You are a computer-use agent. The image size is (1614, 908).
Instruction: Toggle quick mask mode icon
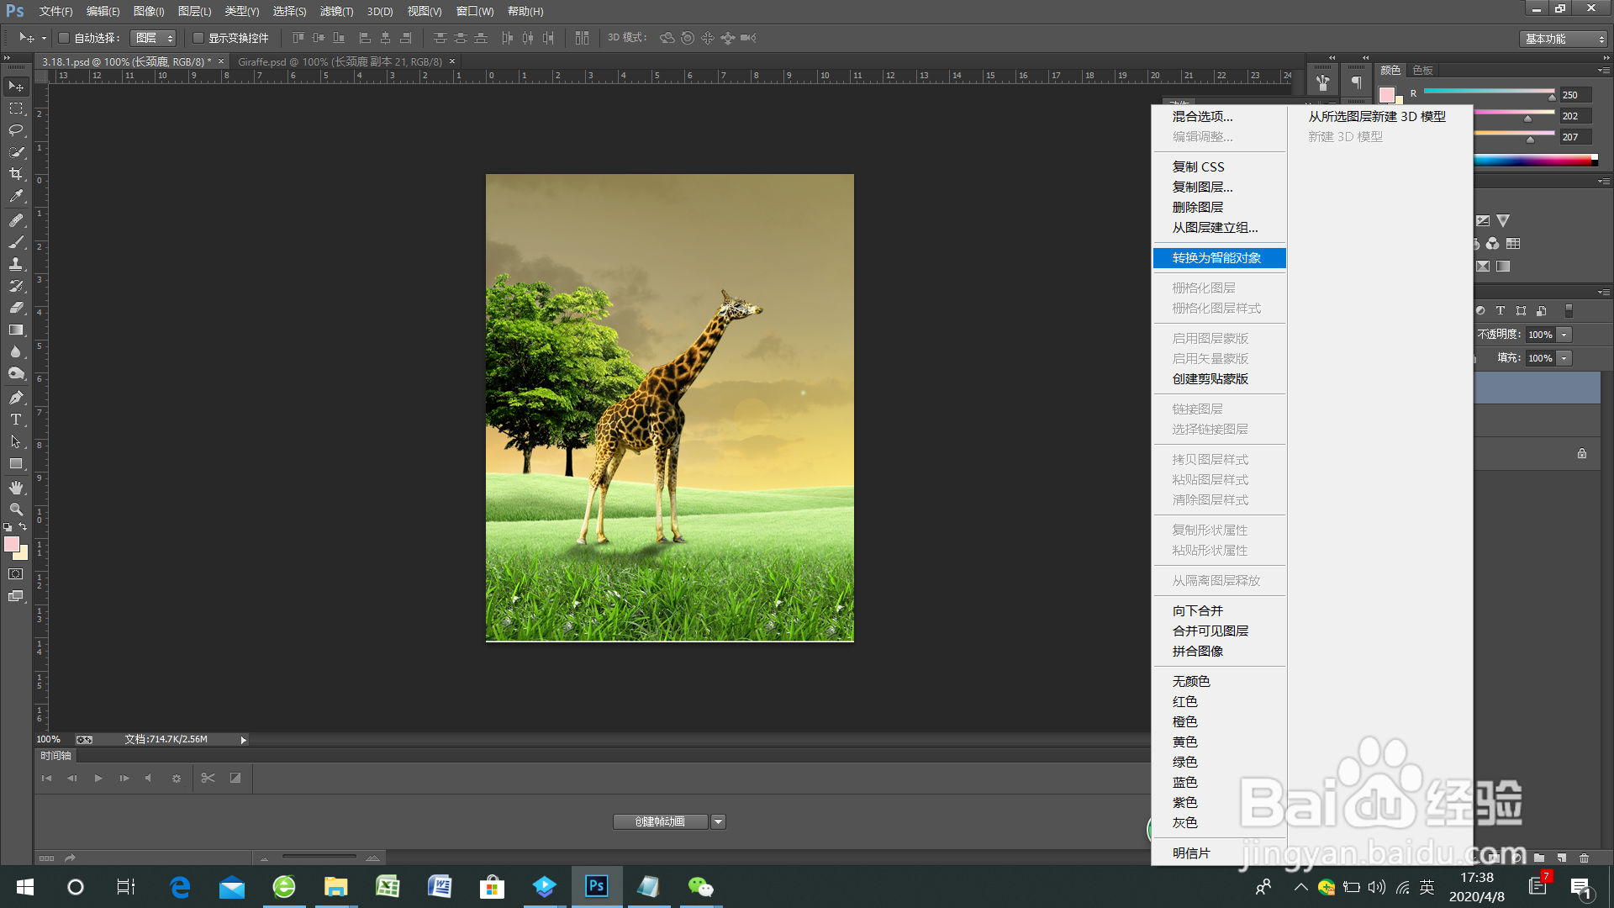[16, 574]
